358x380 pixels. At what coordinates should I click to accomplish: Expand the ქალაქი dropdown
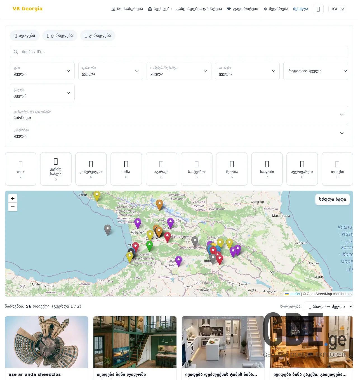tap(42, 93)
